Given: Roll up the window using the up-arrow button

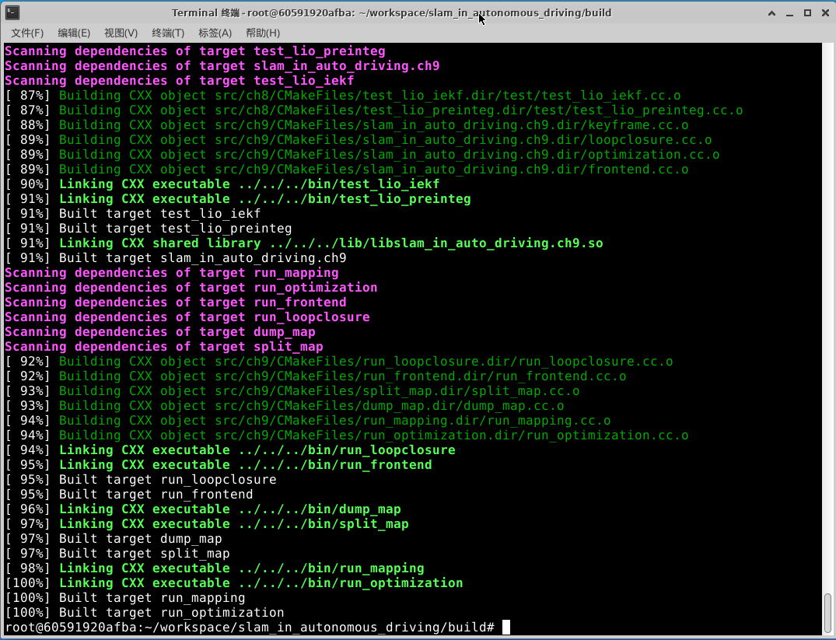Looking at the screenshot, I should 773,12.
